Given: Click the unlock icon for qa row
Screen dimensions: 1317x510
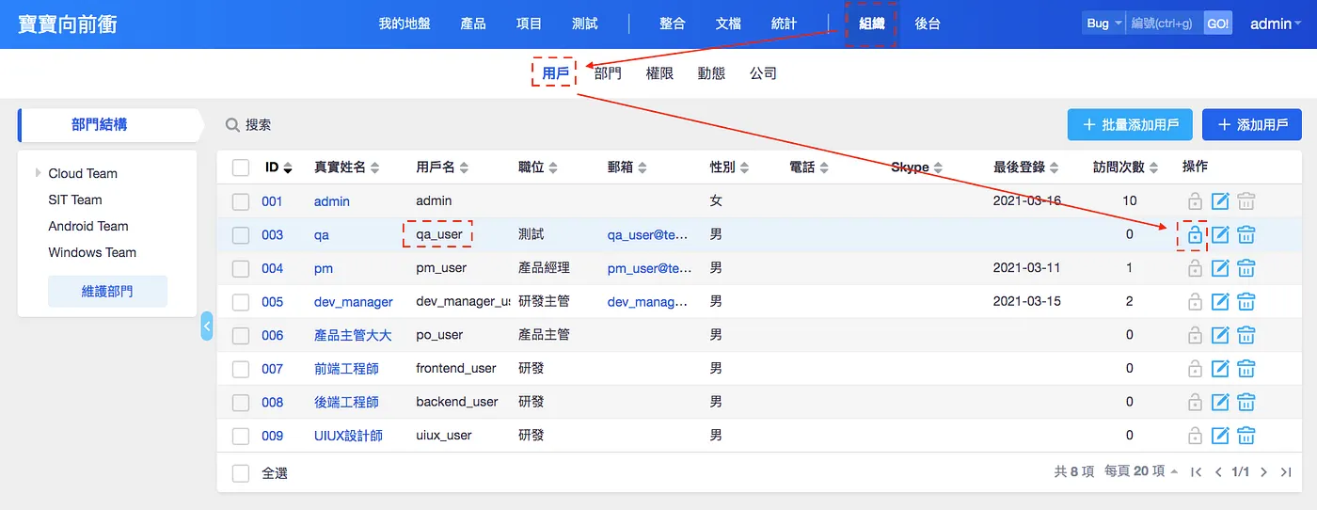Looking at the screenshot, I should click(x=1194, y=235).
